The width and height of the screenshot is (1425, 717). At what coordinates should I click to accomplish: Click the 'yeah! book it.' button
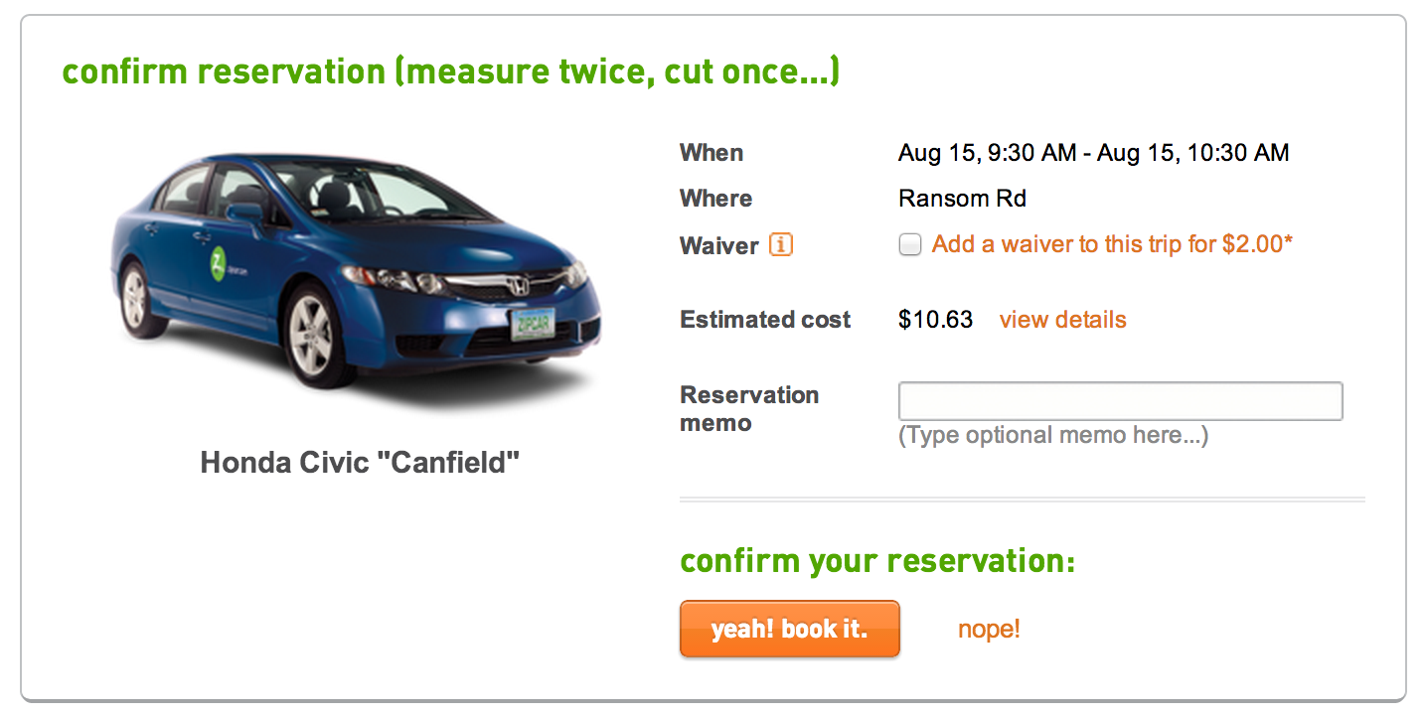pyautogui.click(x=789, y=629)
